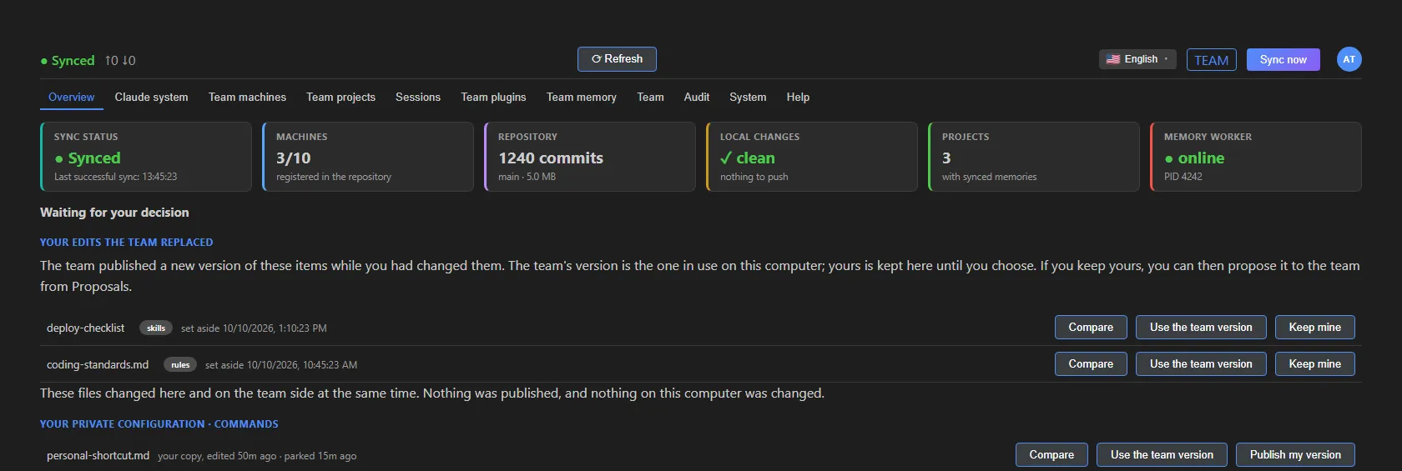Select the Overview tab
The width and height of the screenshot is (1402, 471).
click(x=72, y=98)
